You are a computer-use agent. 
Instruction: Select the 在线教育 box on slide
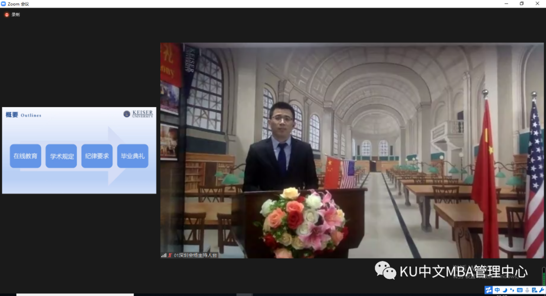point(25,156)
